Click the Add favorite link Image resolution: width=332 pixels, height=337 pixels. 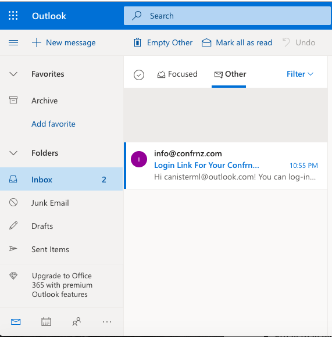click(53, 124)
